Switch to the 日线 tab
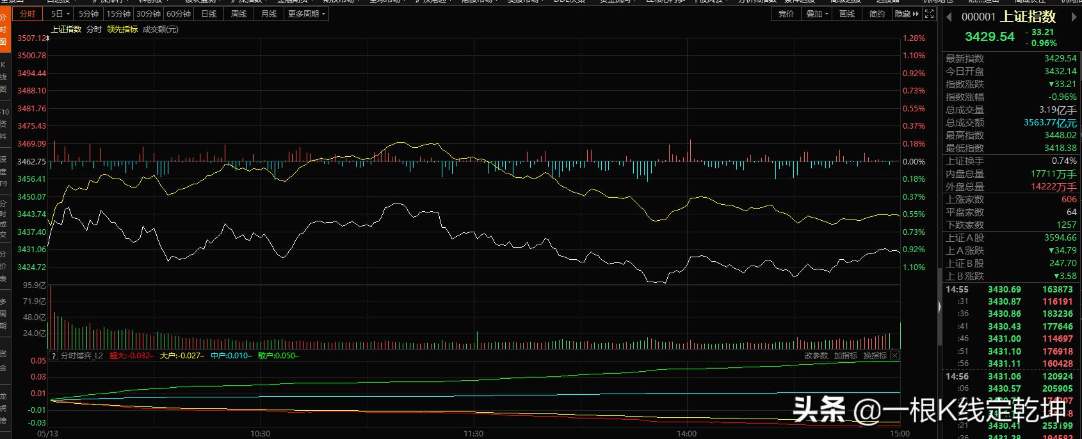Screen dimensions: 1082x439 click(x=209, y=13)
